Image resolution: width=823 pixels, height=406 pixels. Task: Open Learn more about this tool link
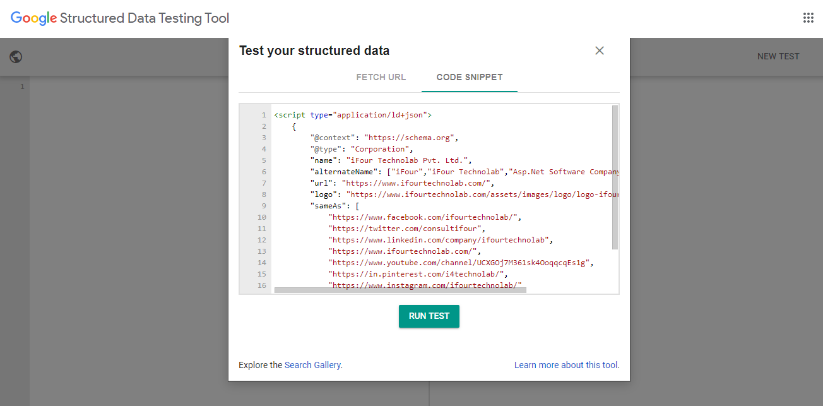tap(567, 365)
